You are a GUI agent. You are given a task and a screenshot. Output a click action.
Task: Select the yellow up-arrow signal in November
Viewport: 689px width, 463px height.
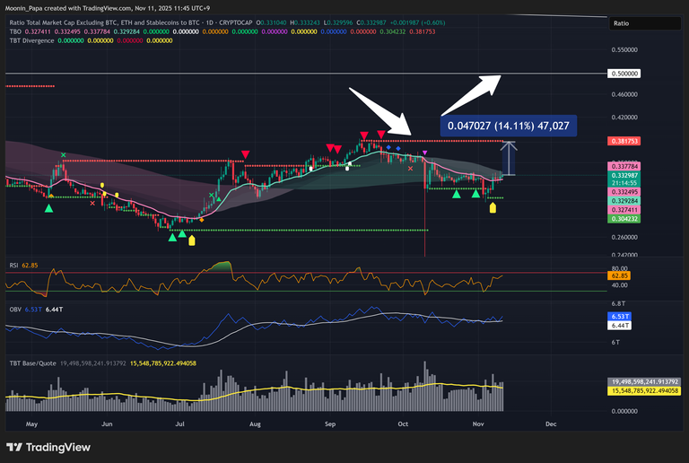(492, 209)
